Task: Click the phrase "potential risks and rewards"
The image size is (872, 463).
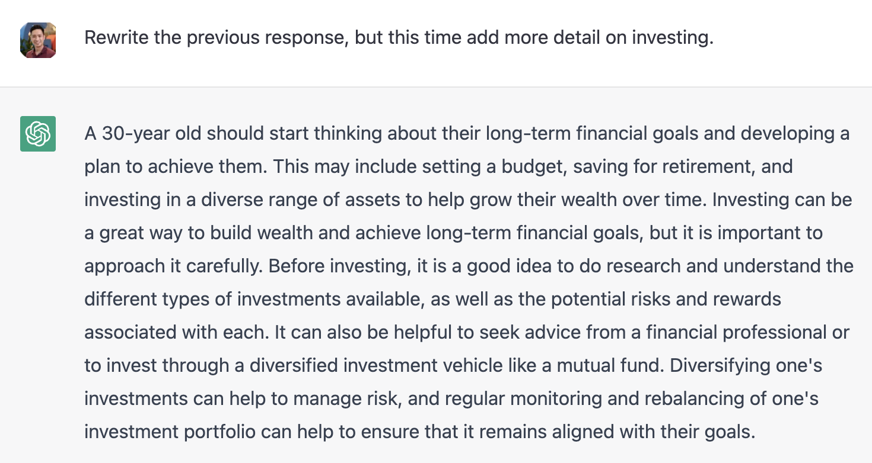Action: 666,300
